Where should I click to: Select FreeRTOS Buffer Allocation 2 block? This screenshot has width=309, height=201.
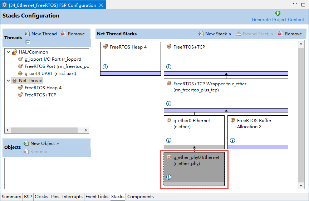258,132
